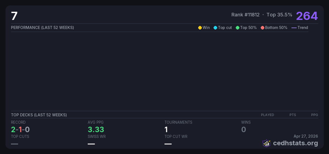This screenshot has height=154, width=329.
Task: Toggle the Win series label in legend
Action: point(206,28)
